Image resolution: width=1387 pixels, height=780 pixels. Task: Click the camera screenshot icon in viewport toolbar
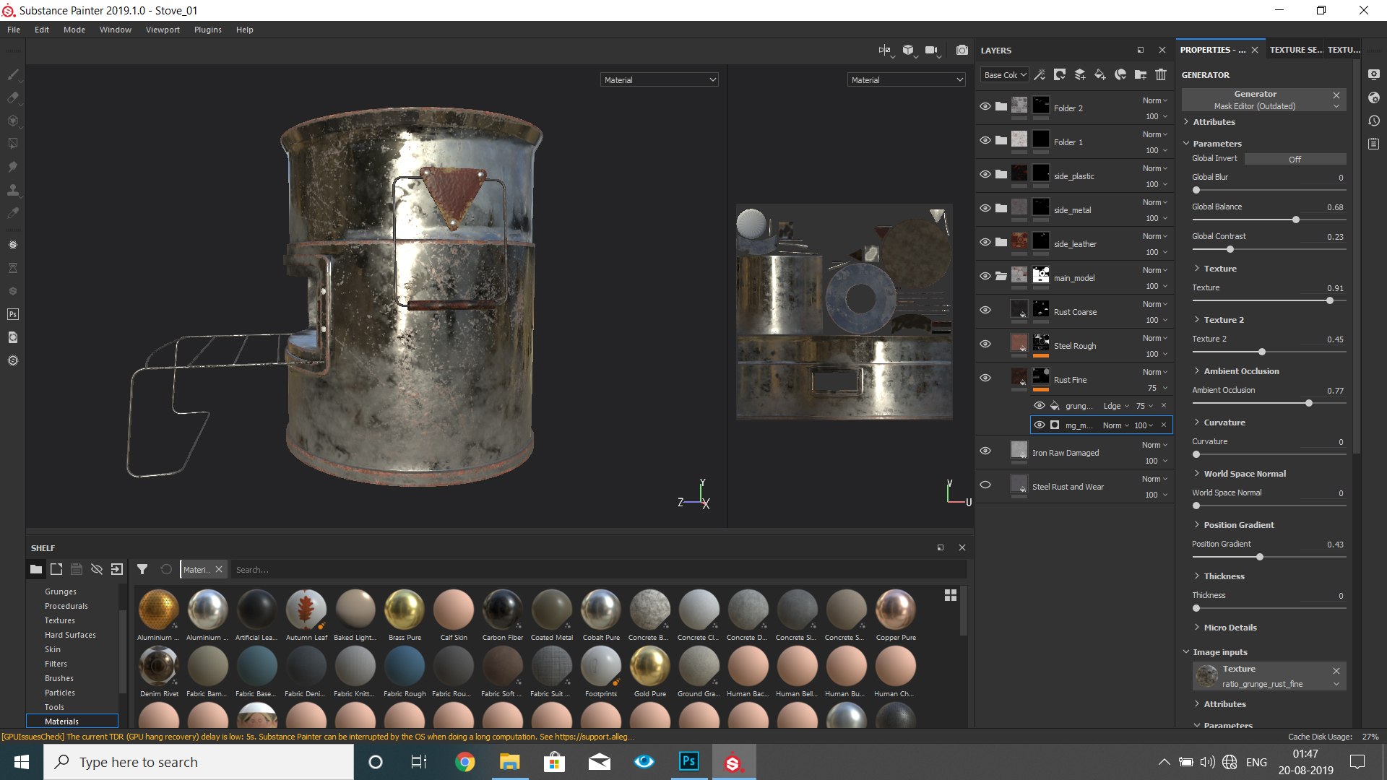click(962, 51)
